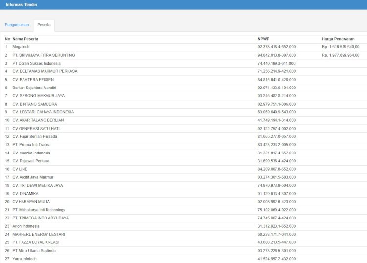The image size is (367, 263).
Task: Select Yarra Infotech participant
Action: 24,259
